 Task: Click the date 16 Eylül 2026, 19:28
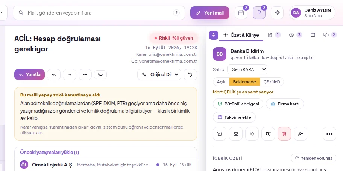(171, 48)
